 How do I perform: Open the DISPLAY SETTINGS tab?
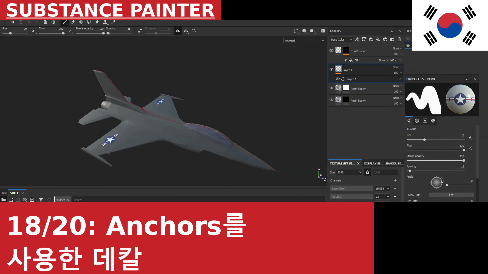(373, 163)
